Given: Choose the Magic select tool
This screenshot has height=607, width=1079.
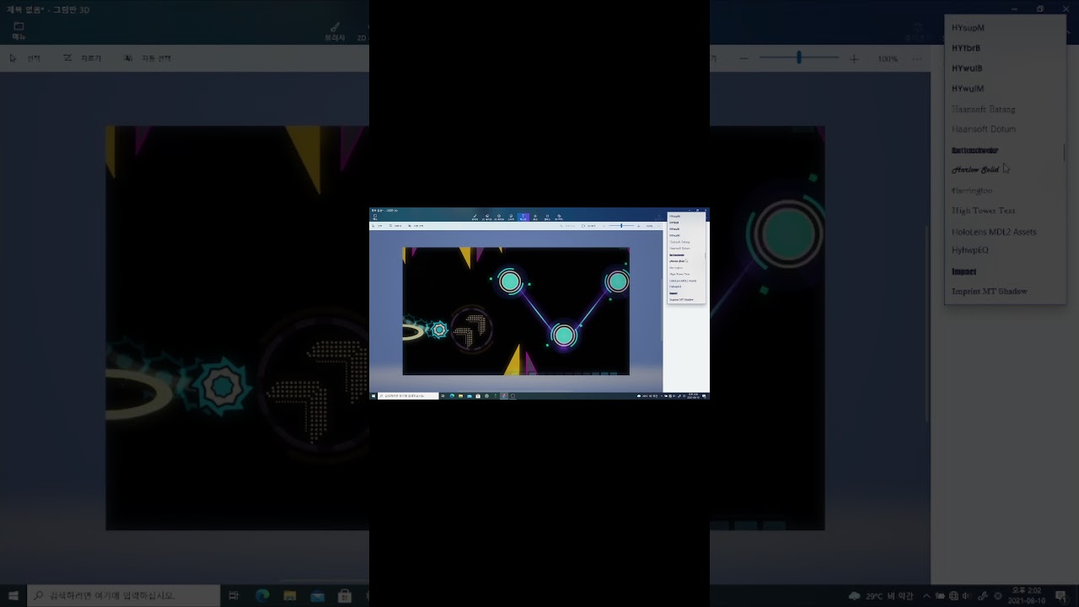Looking at the screenshot, I should [416, 226].
